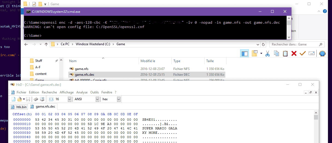The width and height of the screenshot is (332, 143).
Task: Click the cmd.exe title bar icon
Action: point(28,12)
